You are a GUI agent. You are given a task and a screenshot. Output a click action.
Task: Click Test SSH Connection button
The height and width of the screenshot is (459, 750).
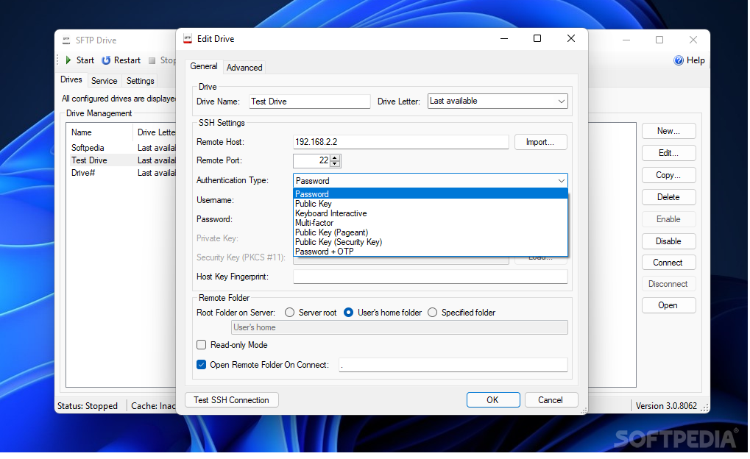coord(232,399)
